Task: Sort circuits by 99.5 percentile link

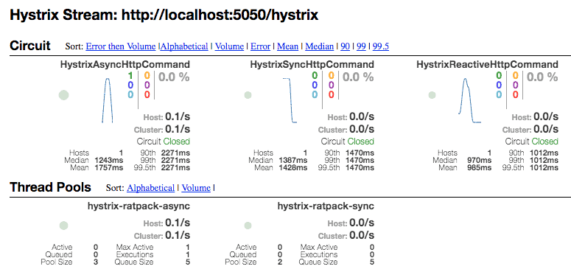Action: click(381, 46)
